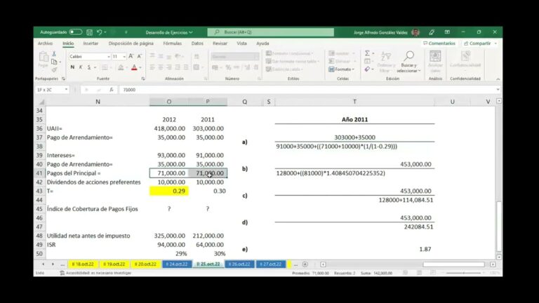Click the Undo arrow icon

point(100,32)
